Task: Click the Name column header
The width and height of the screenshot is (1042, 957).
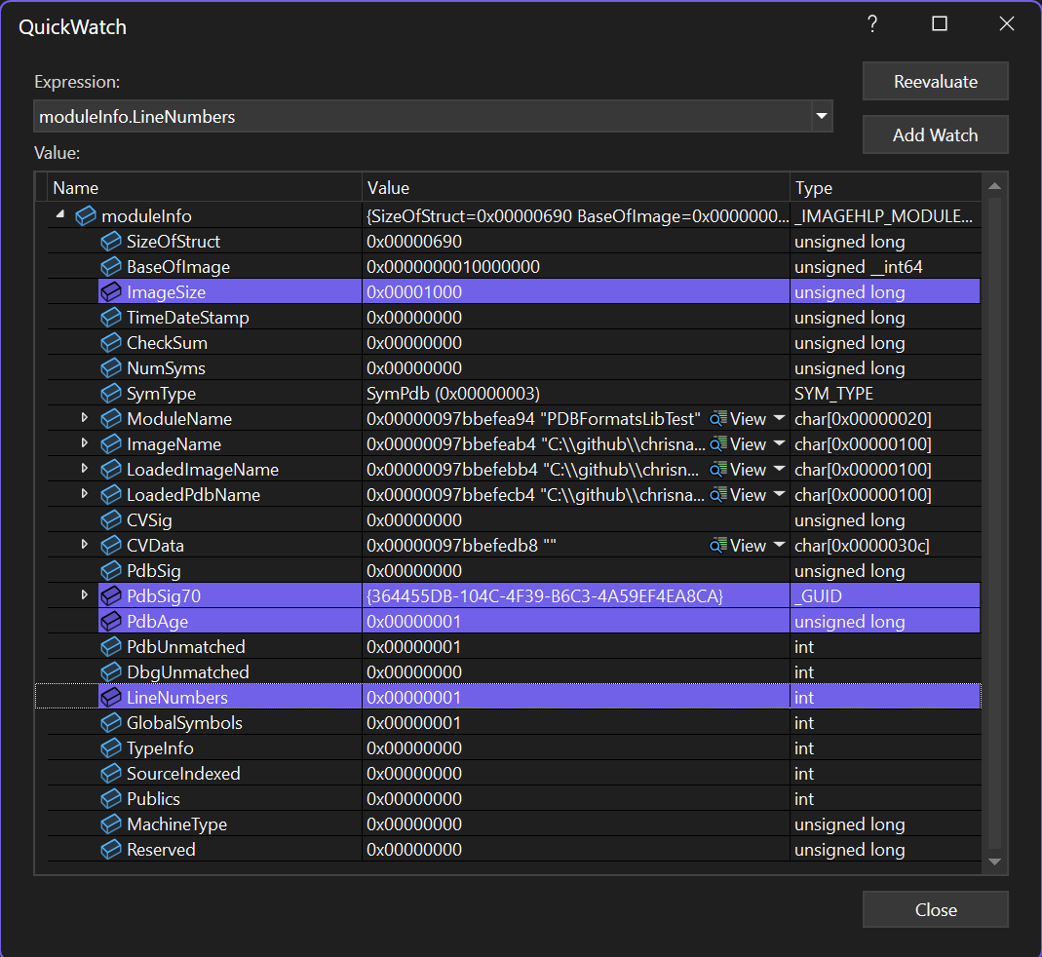Action: click(x=205, y=187)
